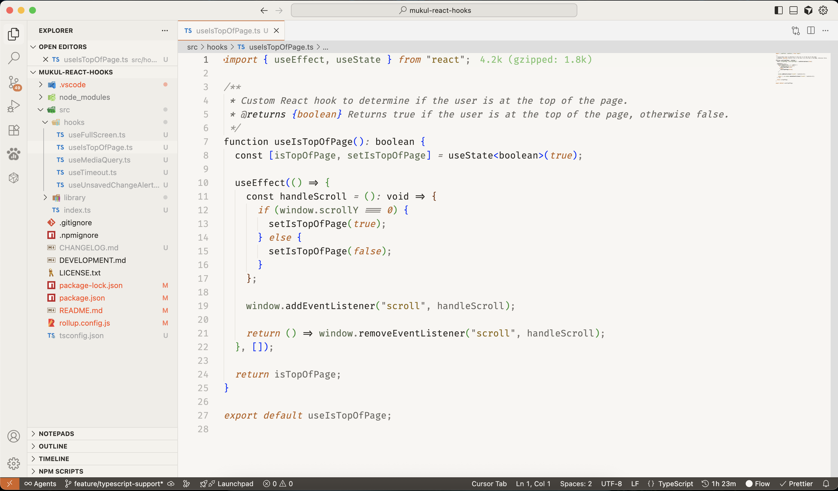Open Agents in the status bar
Viewport: 838px width, 491px height.
click(40, 484)
